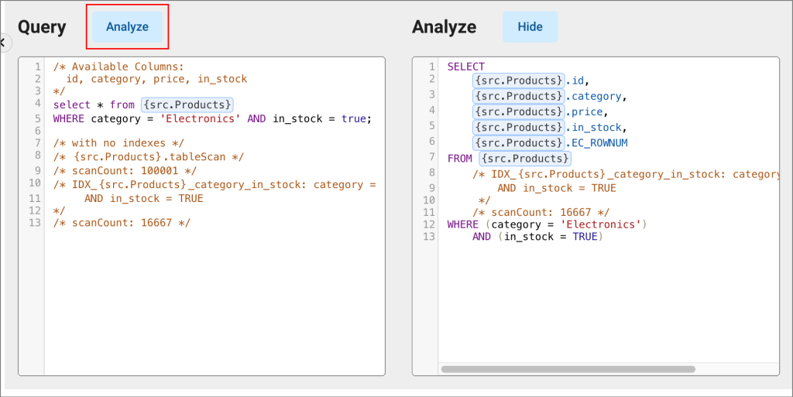Click the {src.Products} token after FROM
The height and width of the screenshot is (397, 793).
525,159
